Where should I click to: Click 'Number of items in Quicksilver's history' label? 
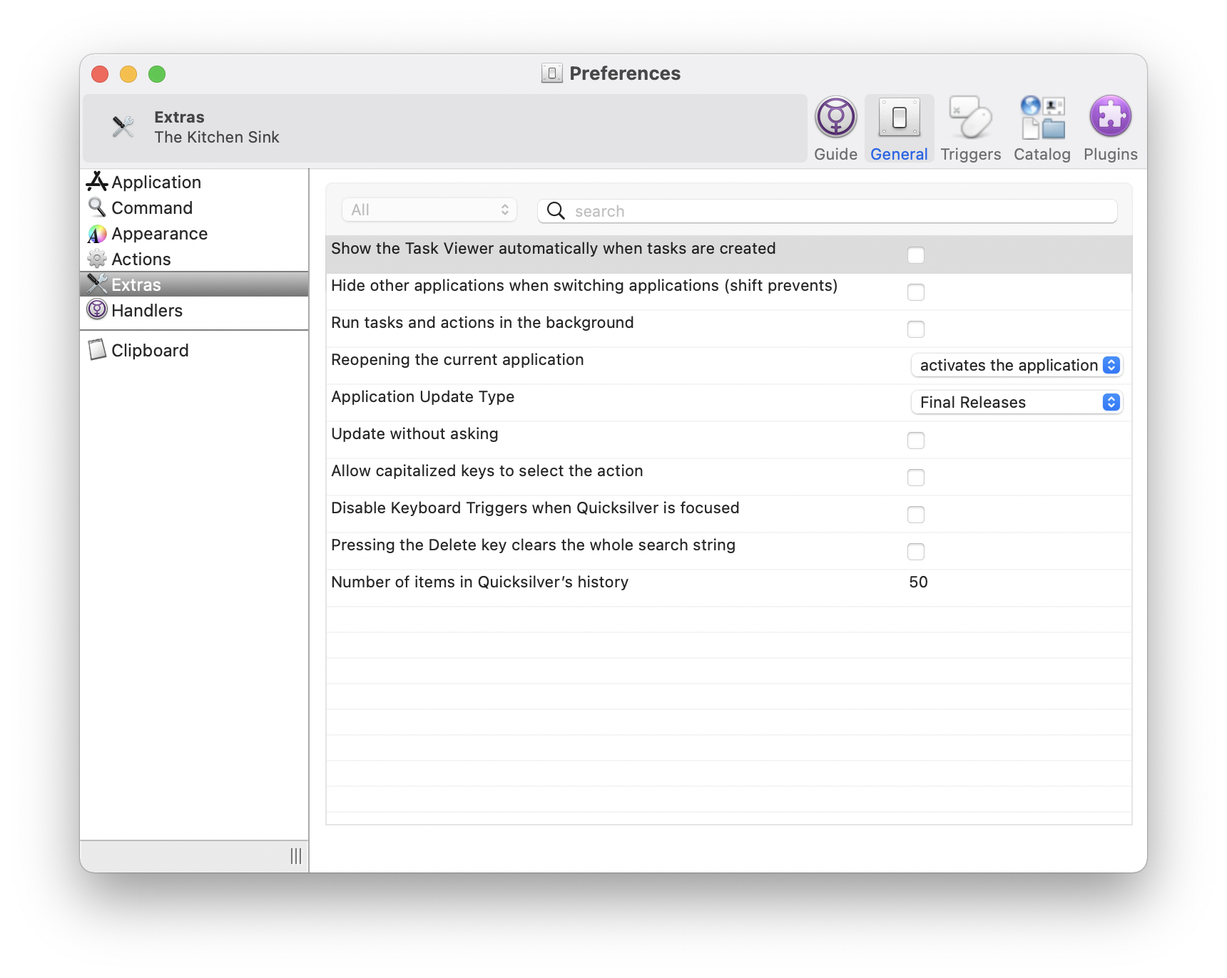click(x=479, y=582)
